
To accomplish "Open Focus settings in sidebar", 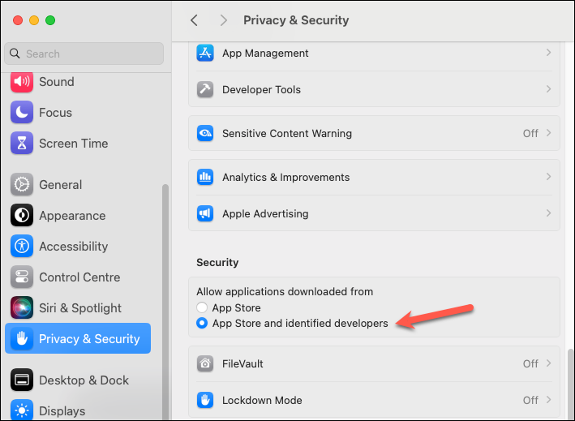I will [55, 113].
